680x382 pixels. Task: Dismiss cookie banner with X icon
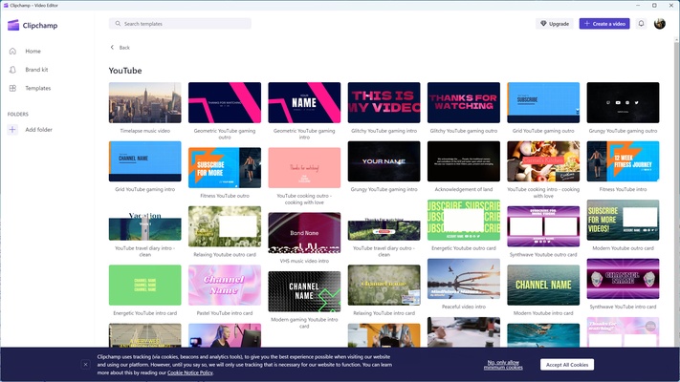85,365
